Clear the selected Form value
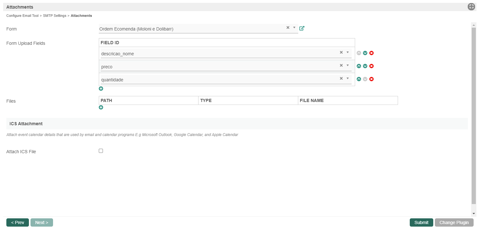 click(288, 28)
